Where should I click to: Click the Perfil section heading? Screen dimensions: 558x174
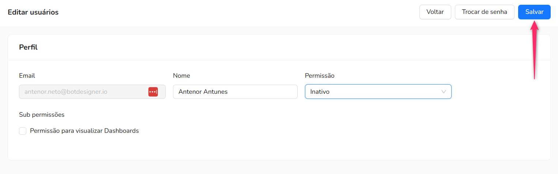pyautogui.click(x=28, y=47)
